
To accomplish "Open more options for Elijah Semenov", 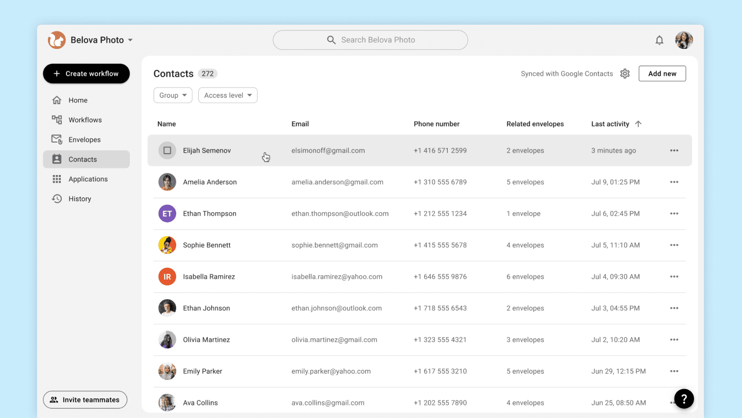I will click(x=674, y=151).
